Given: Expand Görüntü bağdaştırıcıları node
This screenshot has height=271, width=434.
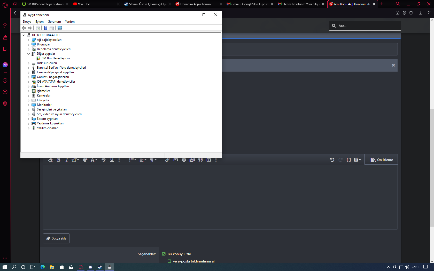Looking at the screenshot, I should click(x=28, y=77).
